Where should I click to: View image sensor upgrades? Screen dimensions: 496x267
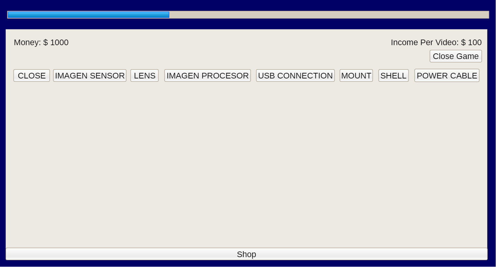90,75
